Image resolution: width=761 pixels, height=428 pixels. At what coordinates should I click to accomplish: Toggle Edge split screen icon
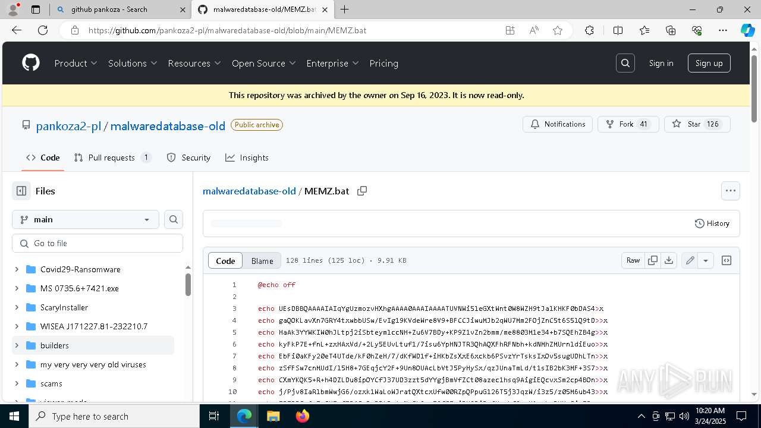(x=618, y=30)
